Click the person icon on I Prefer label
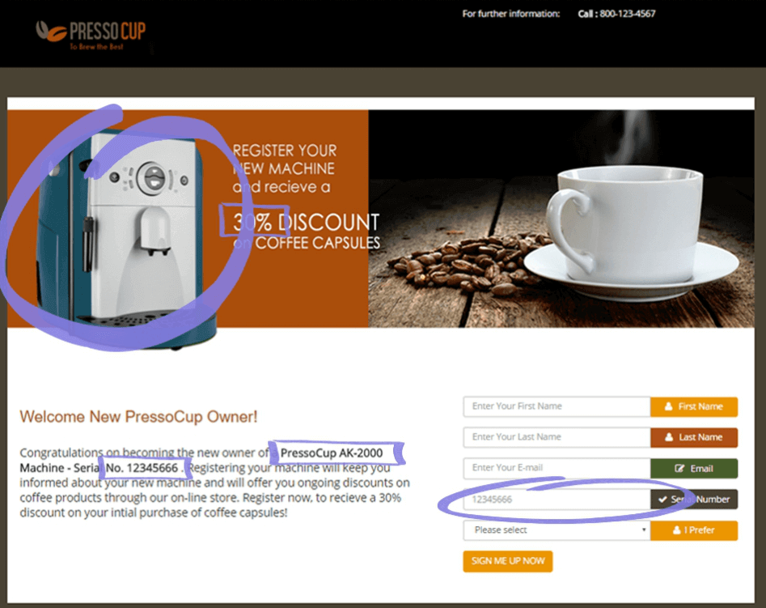This screenshot has height=608, width=766. pos(676,530)
